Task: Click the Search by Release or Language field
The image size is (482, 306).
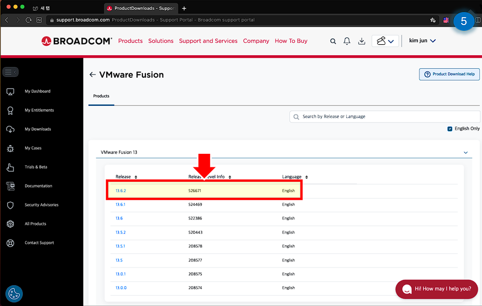Action: click(x=385, y=117)
